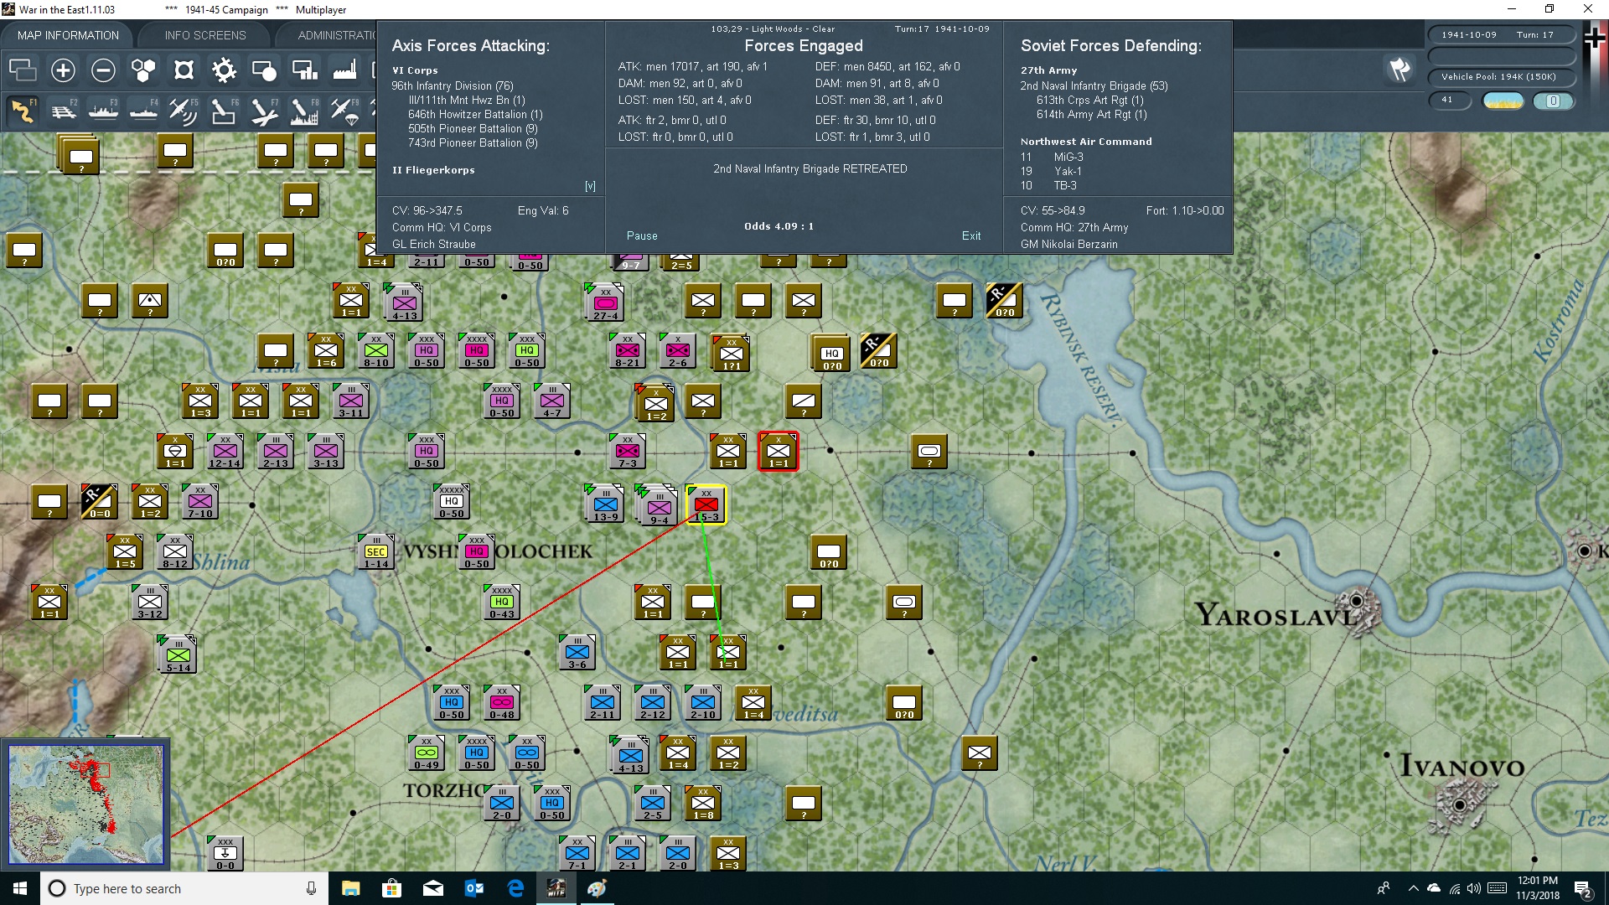Select the red-outlined Soviet 1=1 unit

[x=779, y=452]
